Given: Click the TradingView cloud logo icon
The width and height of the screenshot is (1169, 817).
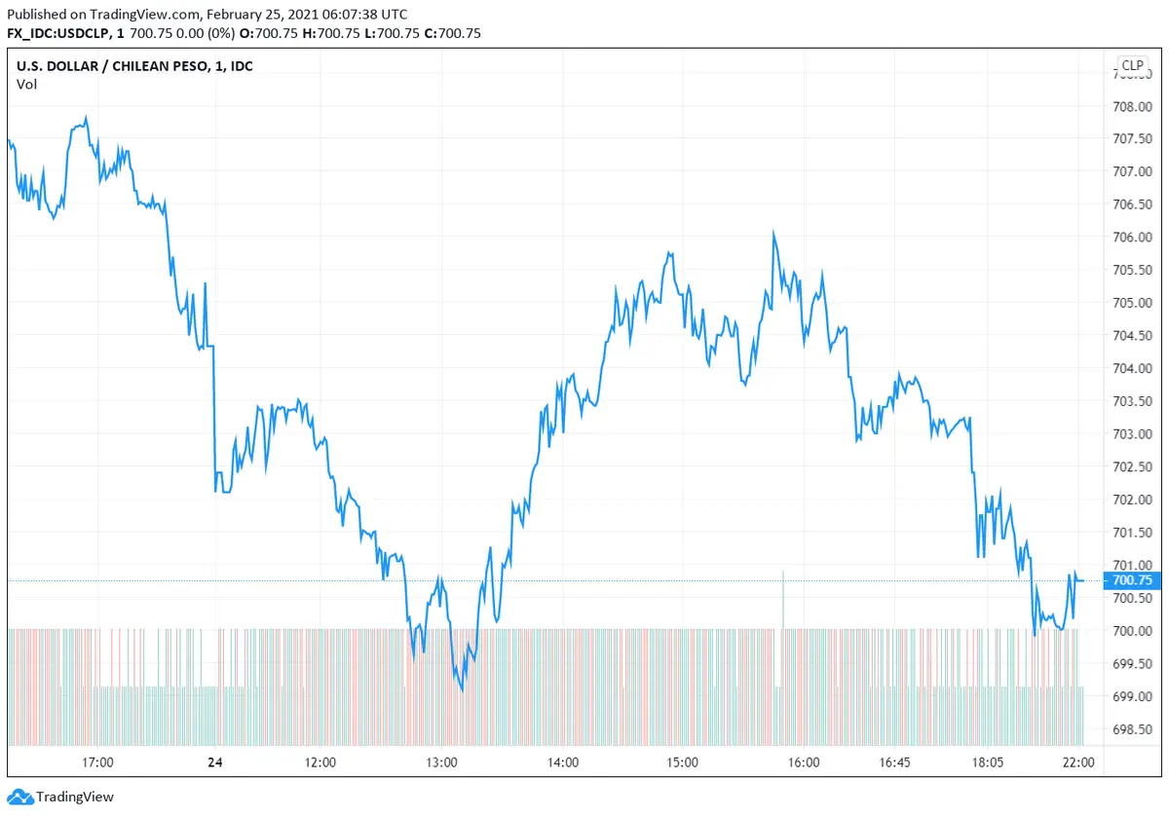Looking at the screenshot, I should 20,797.
